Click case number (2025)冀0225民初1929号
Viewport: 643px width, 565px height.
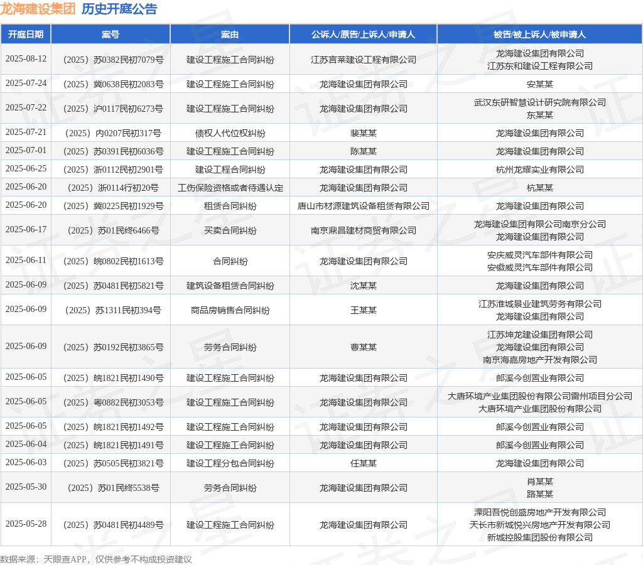[113, 207]
